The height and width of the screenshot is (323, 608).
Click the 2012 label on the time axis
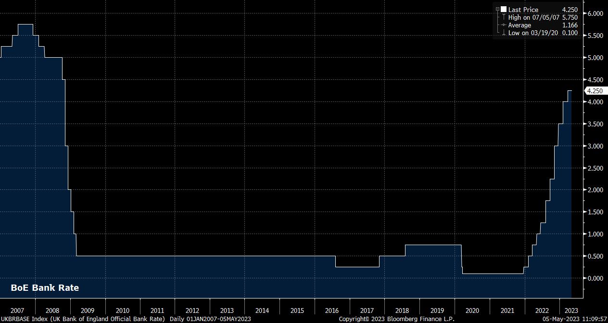pos(192,311)
